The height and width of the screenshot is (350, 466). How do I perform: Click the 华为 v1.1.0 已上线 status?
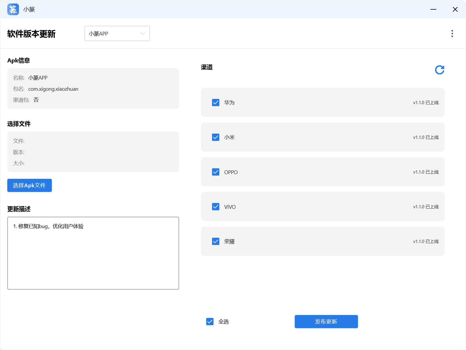(x=426, y=103)
